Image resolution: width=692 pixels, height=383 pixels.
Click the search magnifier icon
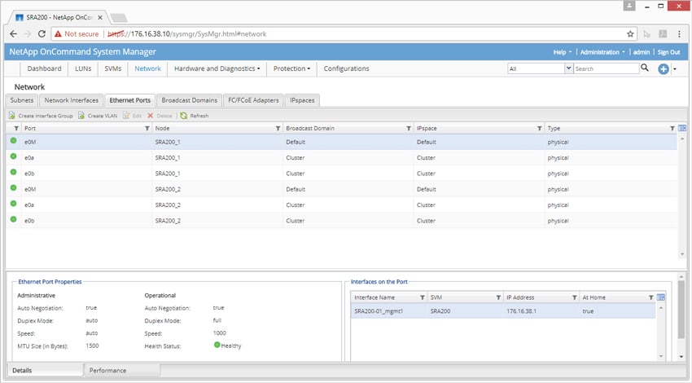pyautogui.click(x=645, y=68)
